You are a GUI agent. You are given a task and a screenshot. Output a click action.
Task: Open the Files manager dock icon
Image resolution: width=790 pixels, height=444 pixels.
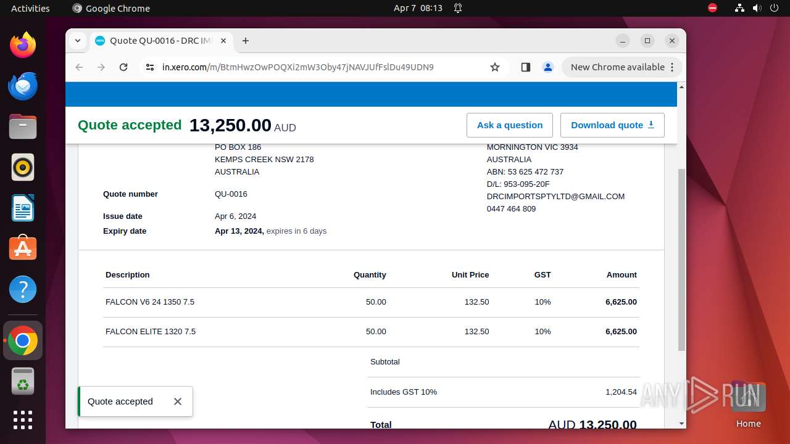tap(23, 126)
